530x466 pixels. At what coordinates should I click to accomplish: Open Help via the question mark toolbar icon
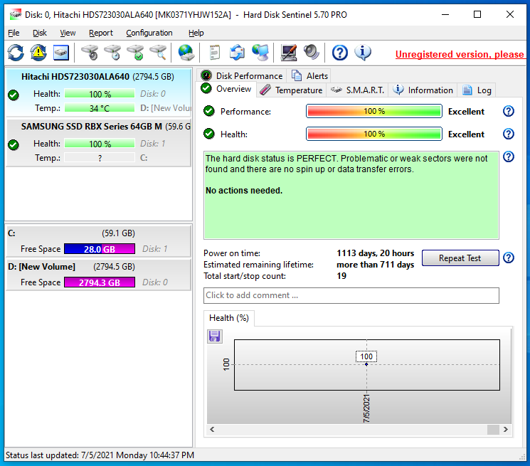[340, 52]
